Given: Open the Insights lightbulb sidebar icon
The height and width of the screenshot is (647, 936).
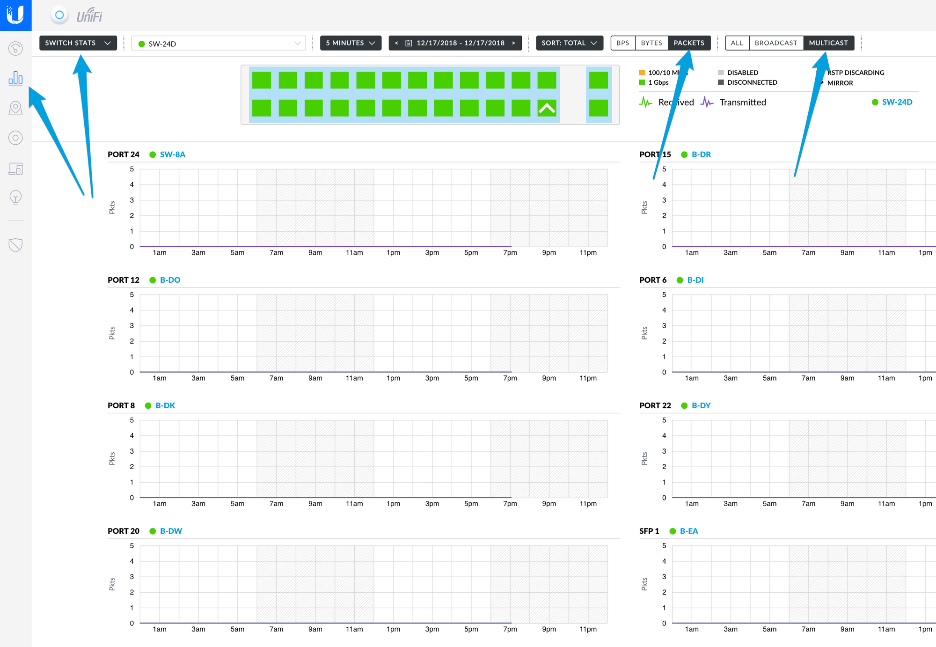Looking at the screenshot, I should point(15,197).
